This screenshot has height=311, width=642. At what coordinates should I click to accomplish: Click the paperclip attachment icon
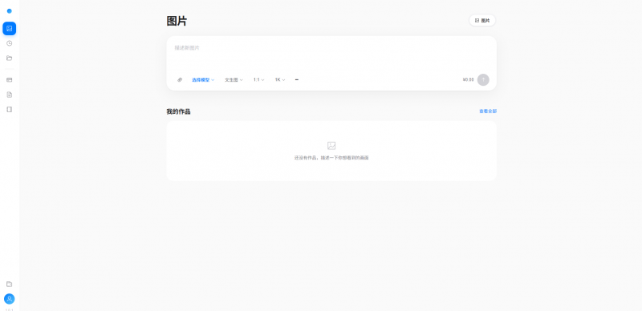[180, 80]
